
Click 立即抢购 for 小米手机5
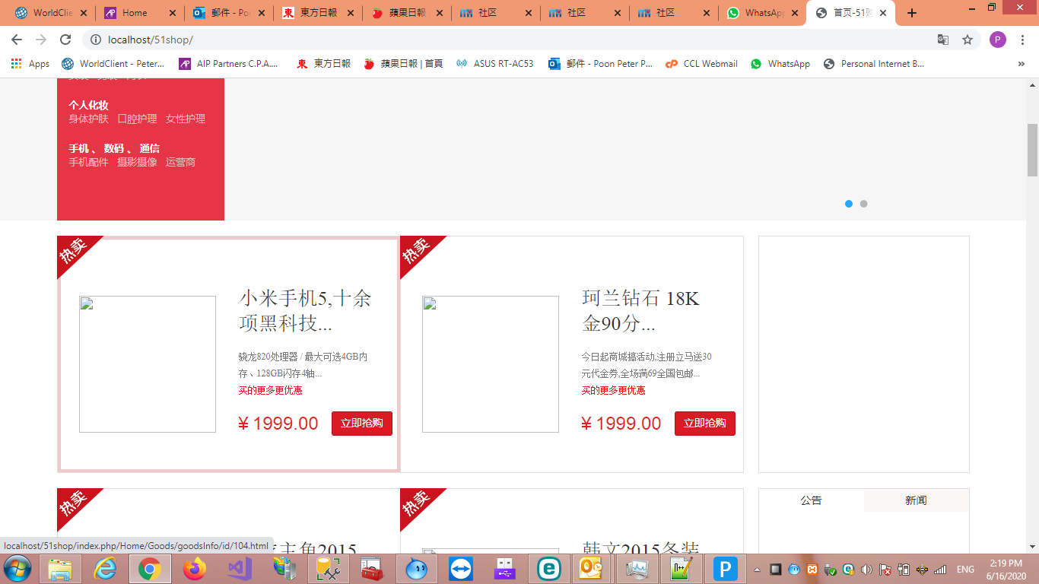[362, 424]
